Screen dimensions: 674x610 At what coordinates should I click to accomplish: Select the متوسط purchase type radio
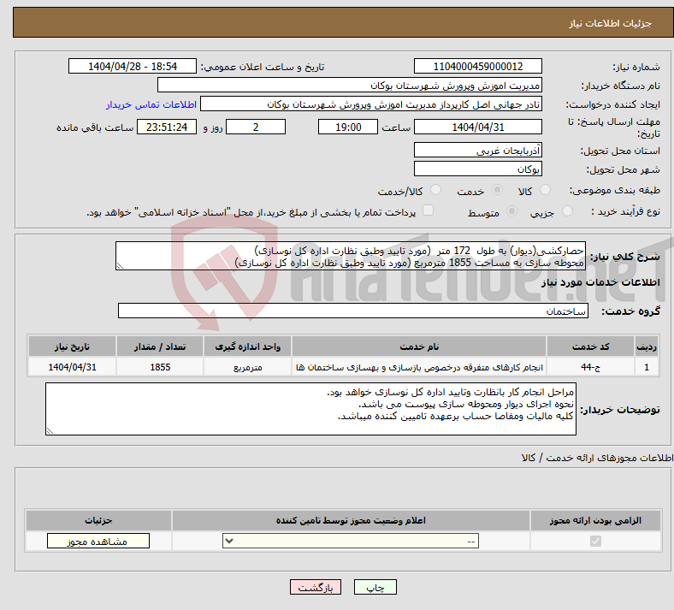(511, 211)
